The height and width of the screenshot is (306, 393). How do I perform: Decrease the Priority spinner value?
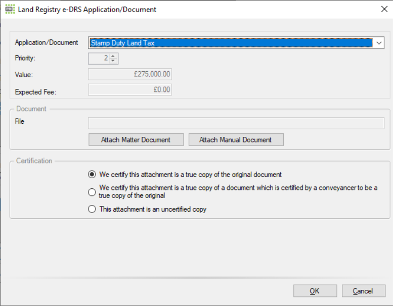(113, 61)
